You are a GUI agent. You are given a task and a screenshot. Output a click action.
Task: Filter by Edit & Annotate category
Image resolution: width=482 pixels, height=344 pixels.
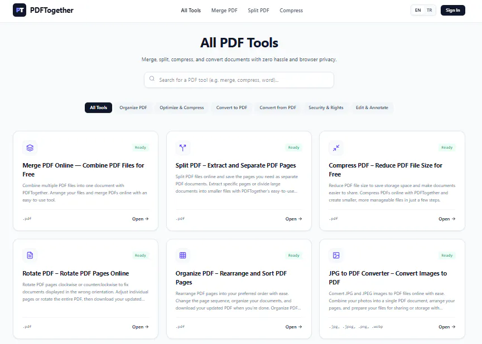point(372,107)
